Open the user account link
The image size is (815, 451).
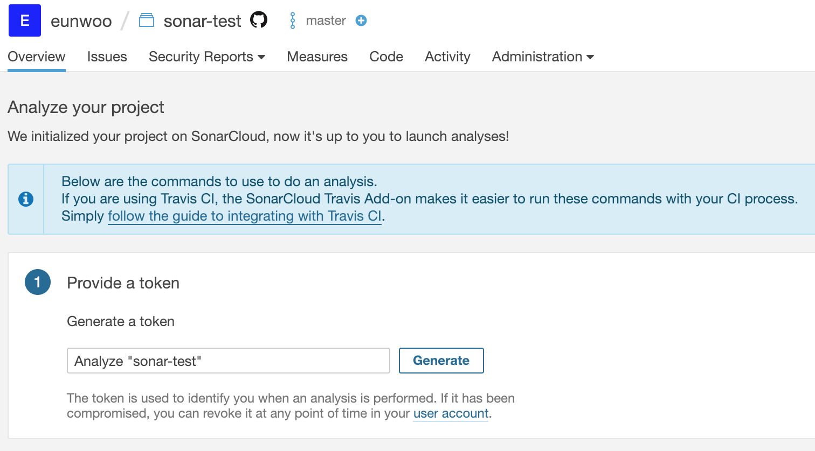coord(451,413)
